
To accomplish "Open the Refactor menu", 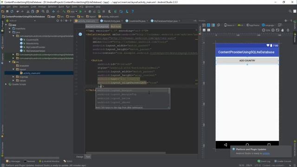I will 52,6.
